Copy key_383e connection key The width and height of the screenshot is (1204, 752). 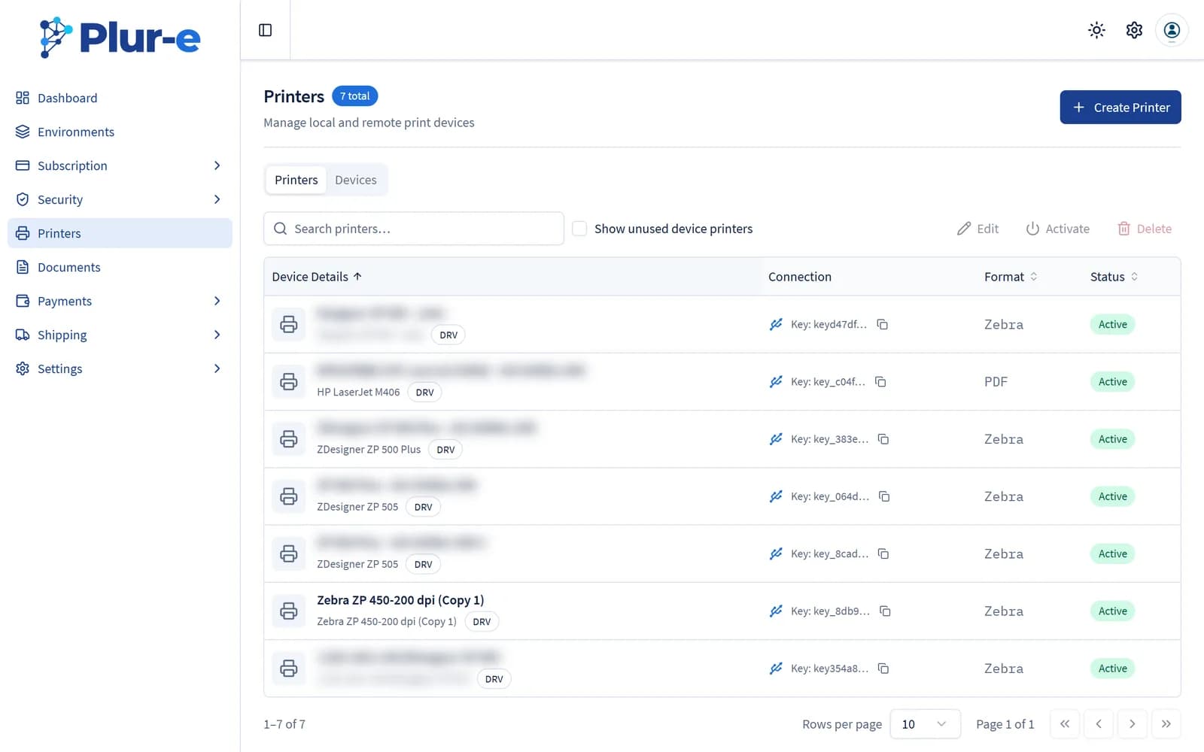coord(883,439)
